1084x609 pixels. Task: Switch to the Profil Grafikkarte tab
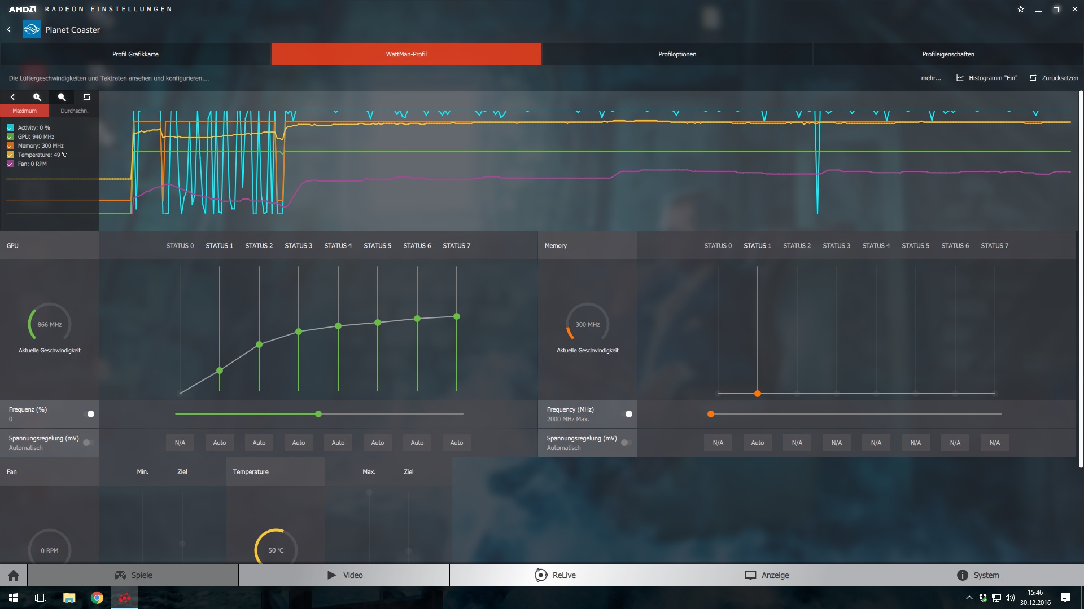(x=135, y=54)
